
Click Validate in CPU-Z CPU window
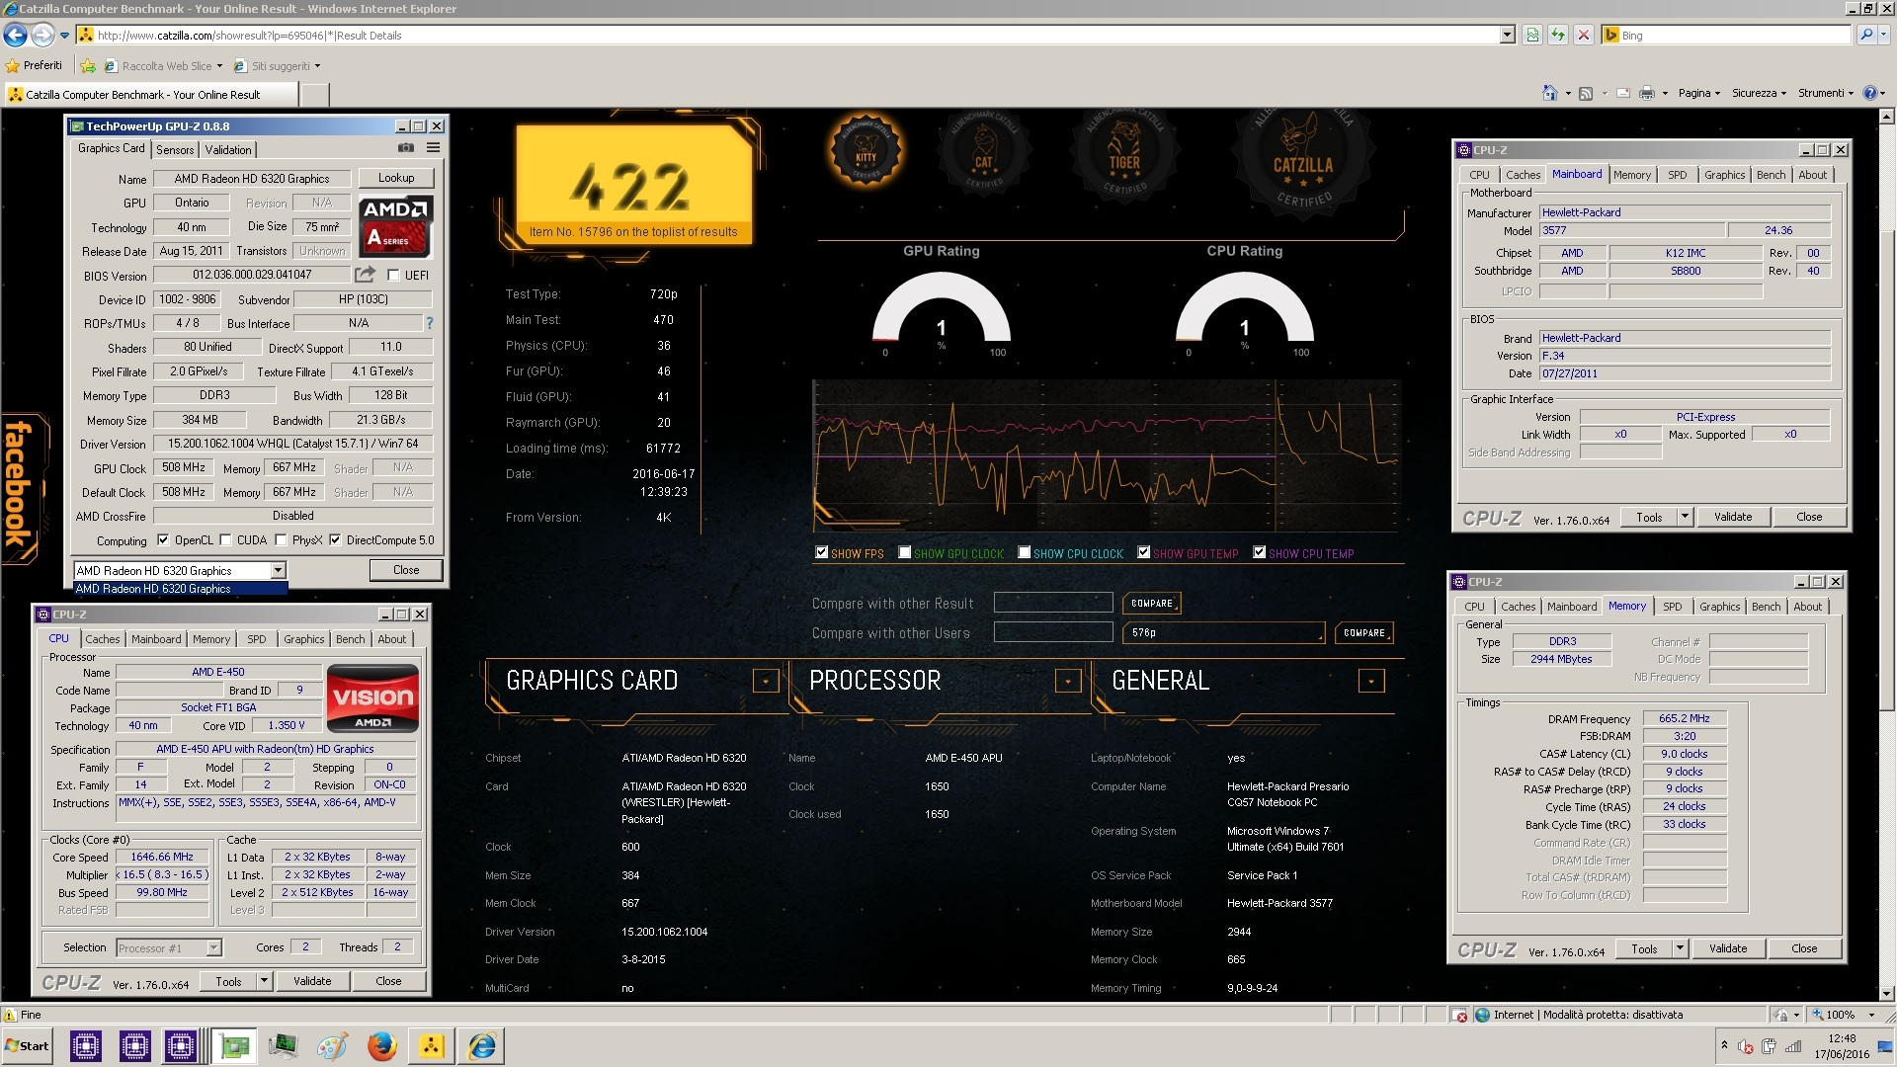coord(312,981)
